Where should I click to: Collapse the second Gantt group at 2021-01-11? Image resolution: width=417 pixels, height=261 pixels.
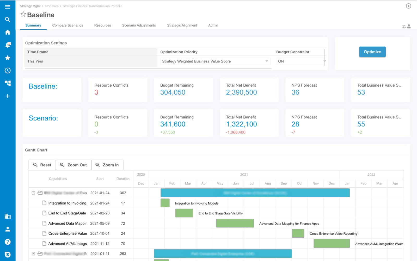coord(33,254)
